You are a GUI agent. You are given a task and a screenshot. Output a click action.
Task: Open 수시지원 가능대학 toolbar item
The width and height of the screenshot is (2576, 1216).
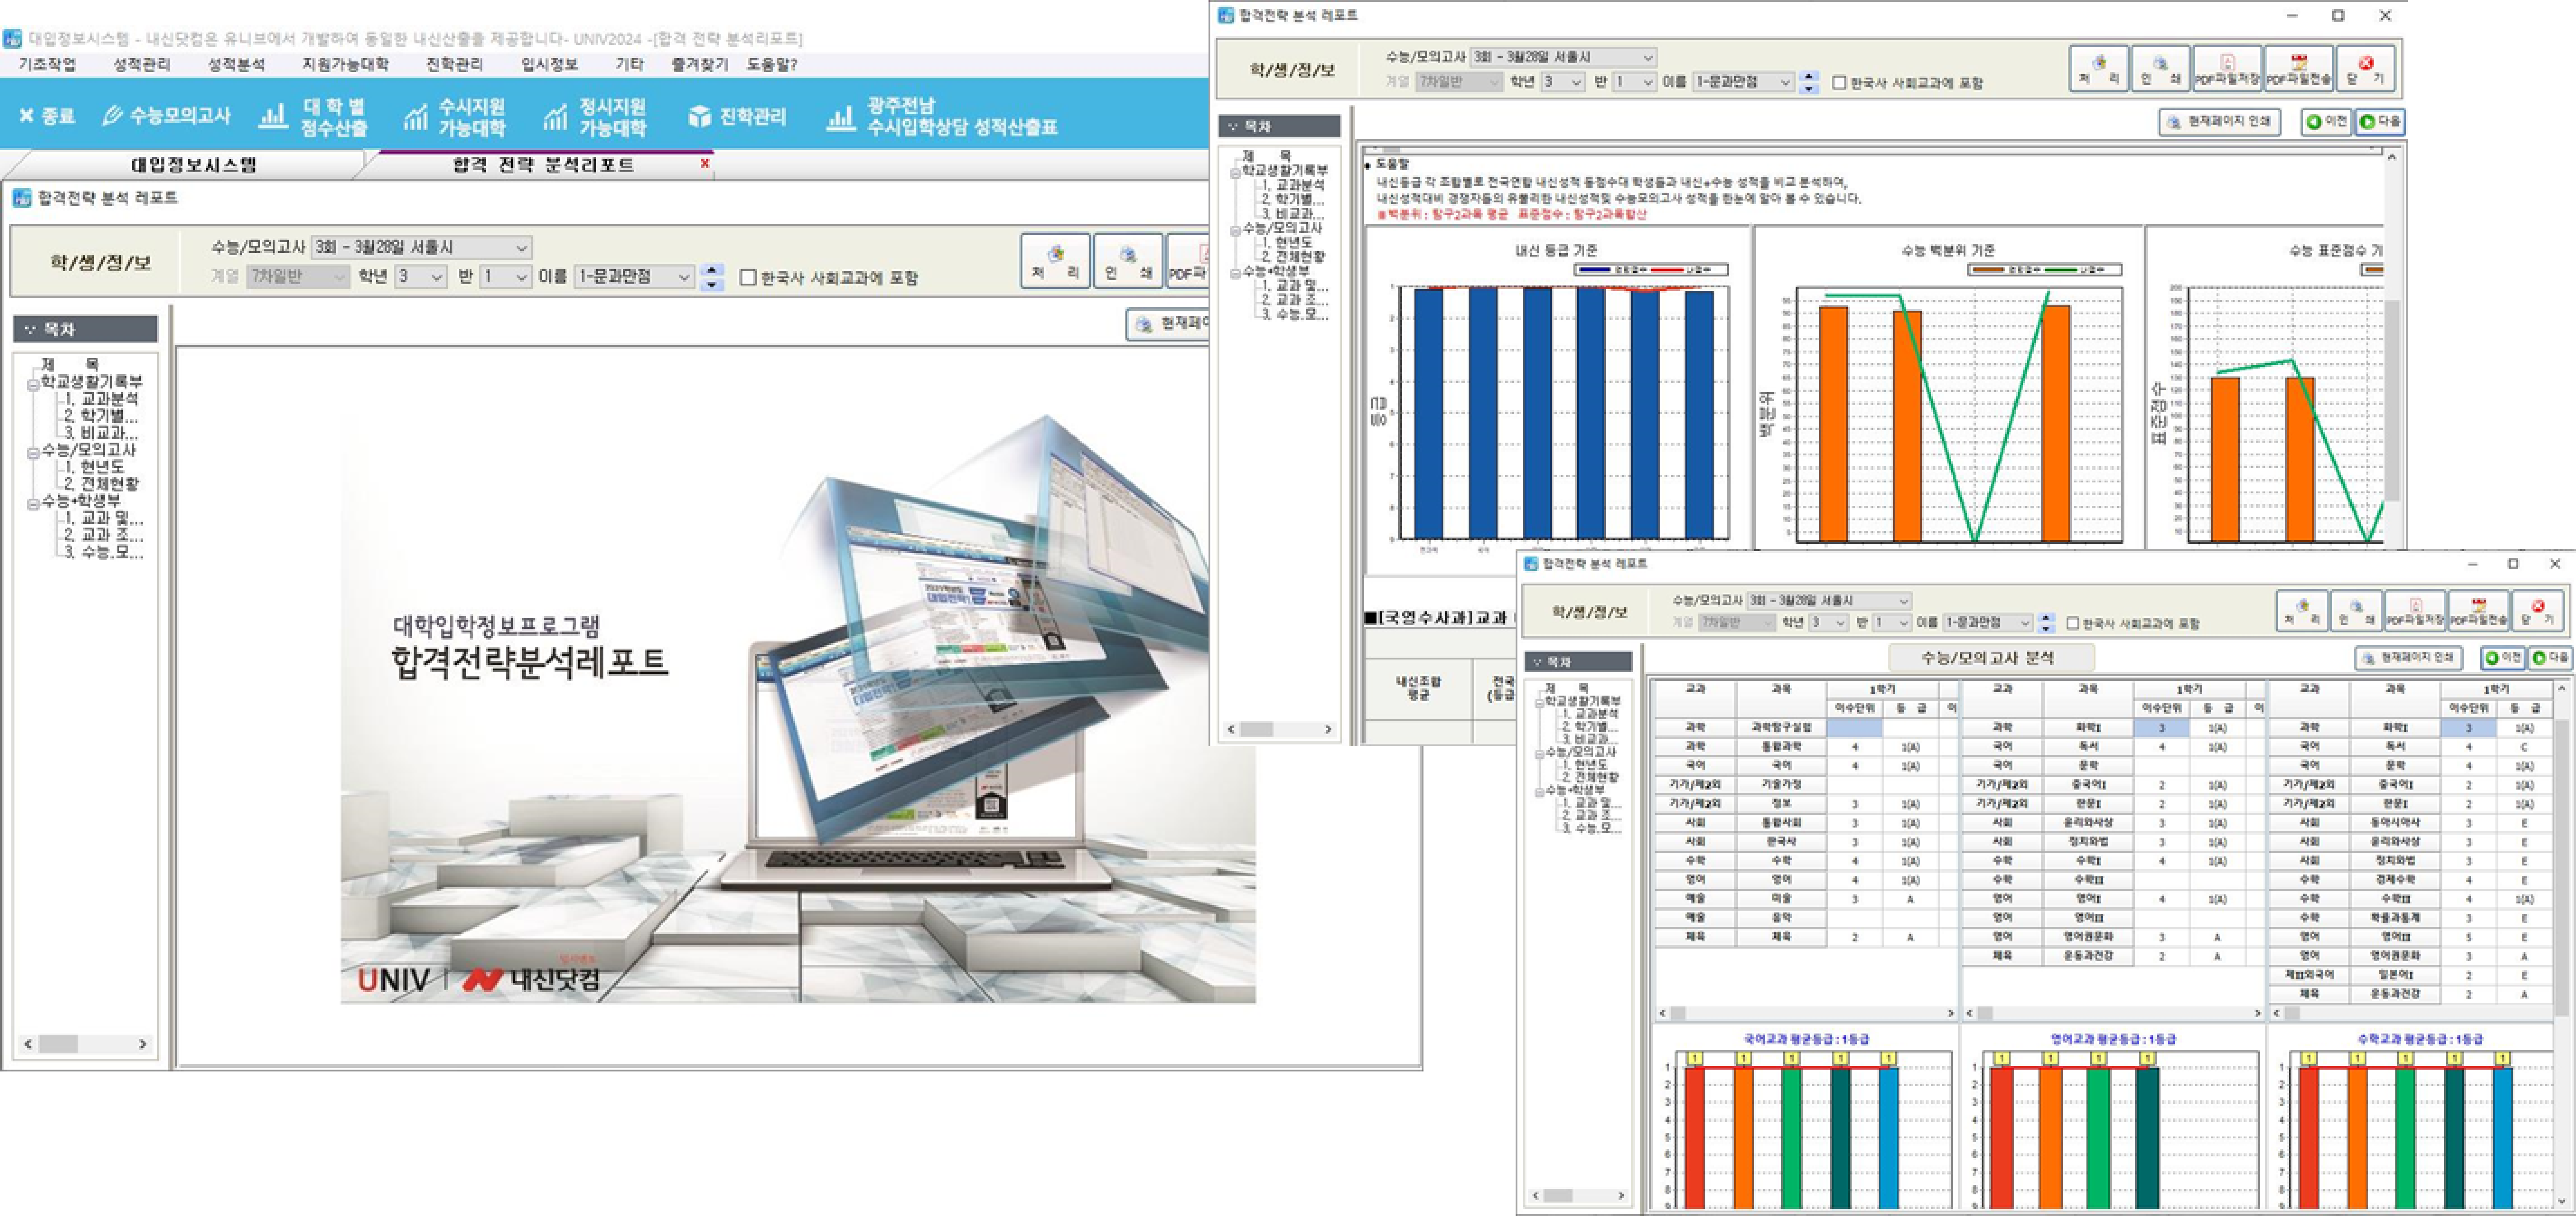[x=455, y=117]
